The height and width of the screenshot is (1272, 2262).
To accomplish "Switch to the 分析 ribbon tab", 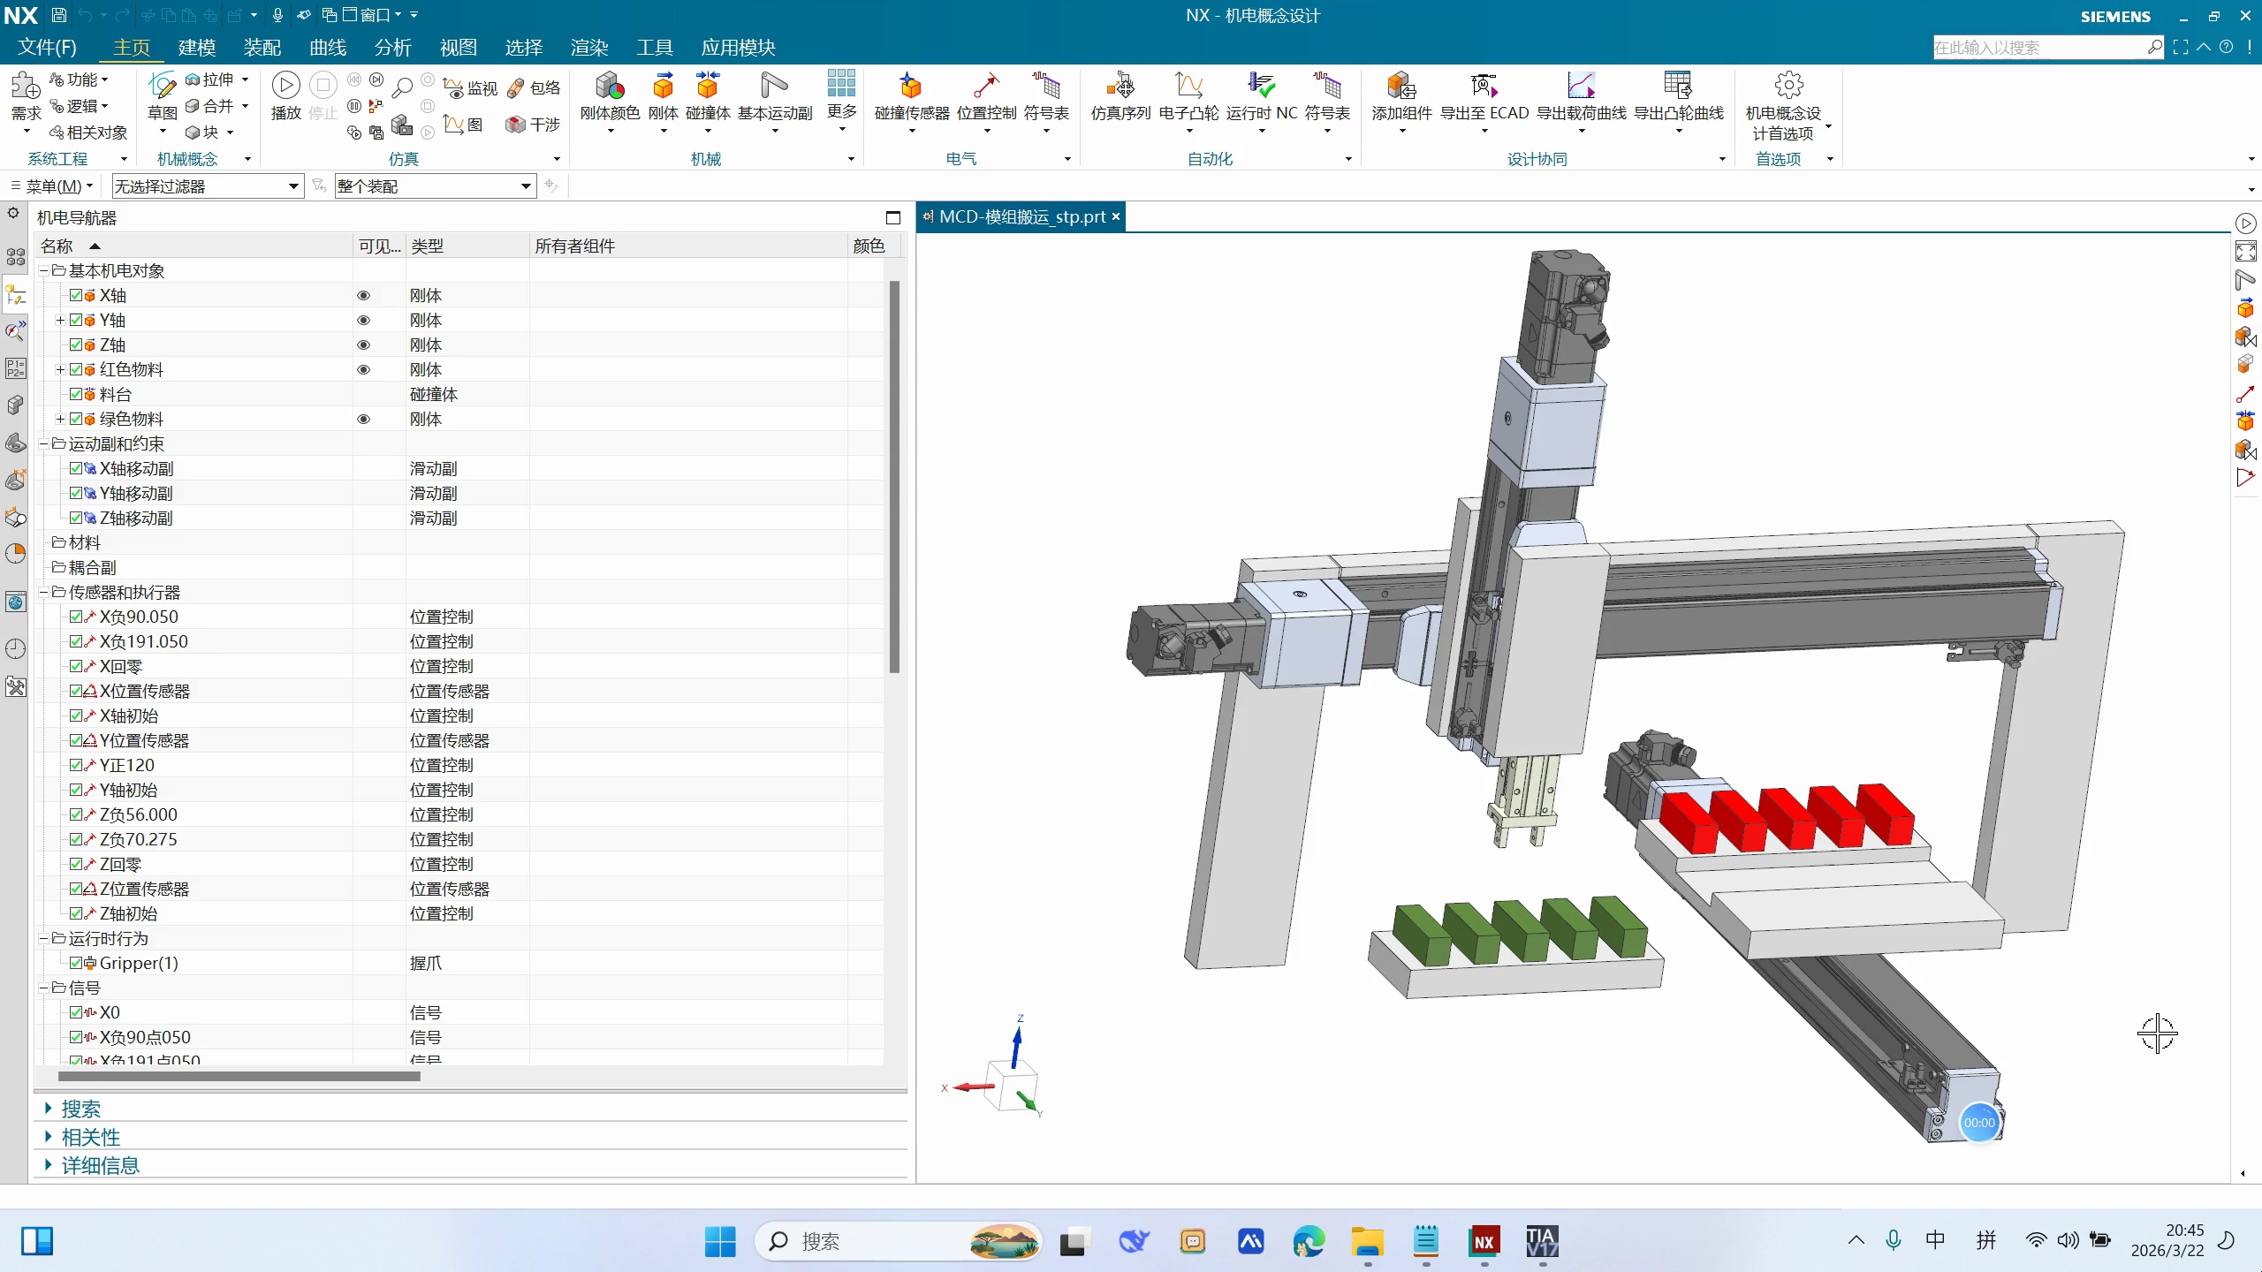I will click(x=393, y=47).
